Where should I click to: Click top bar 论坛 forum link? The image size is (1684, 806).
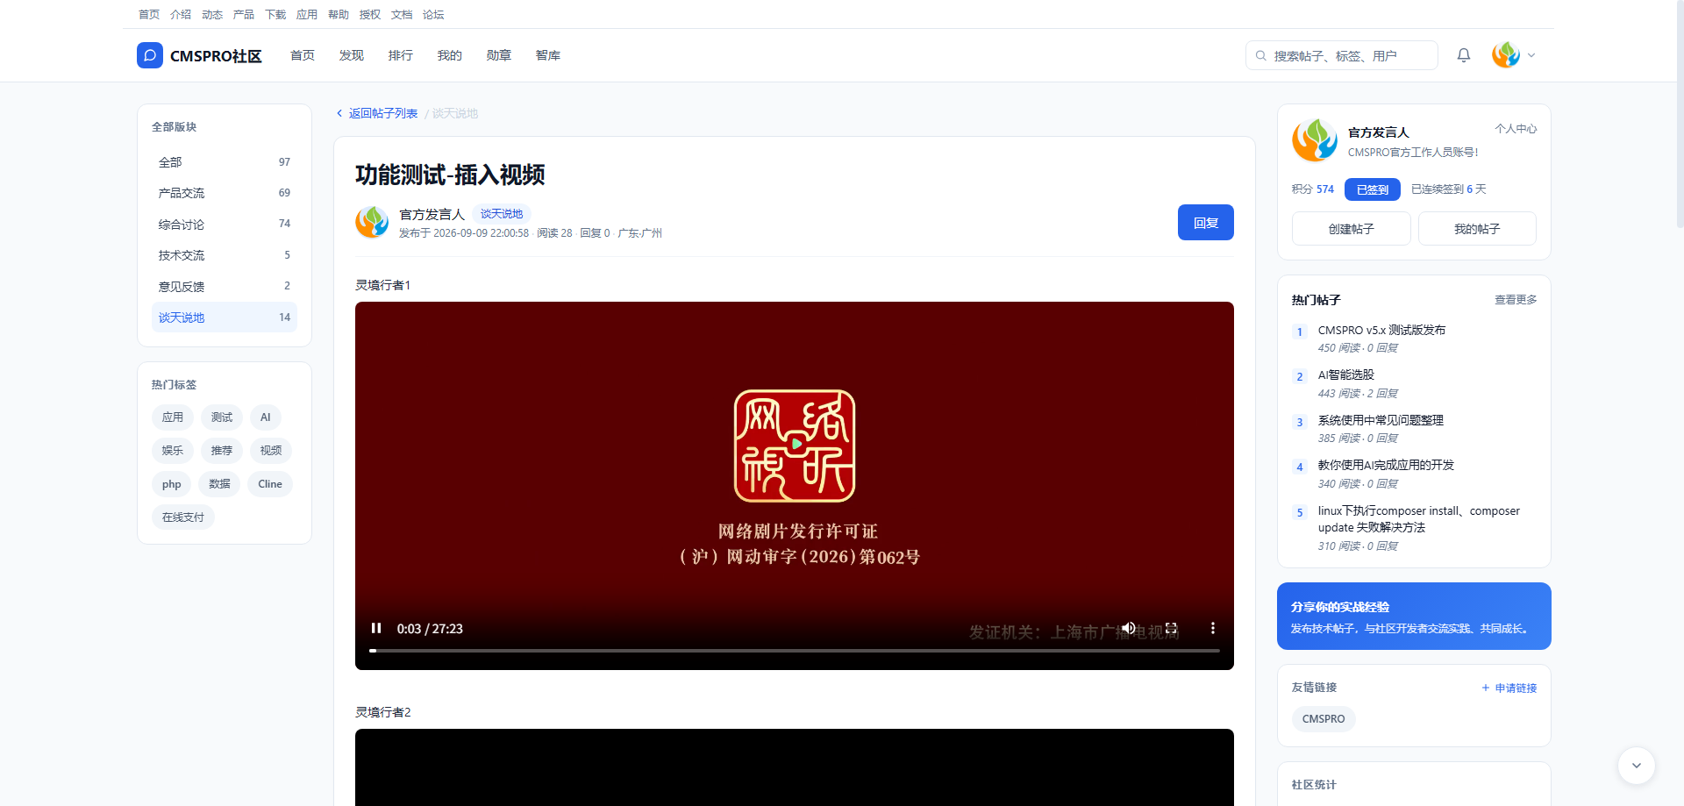433,15
